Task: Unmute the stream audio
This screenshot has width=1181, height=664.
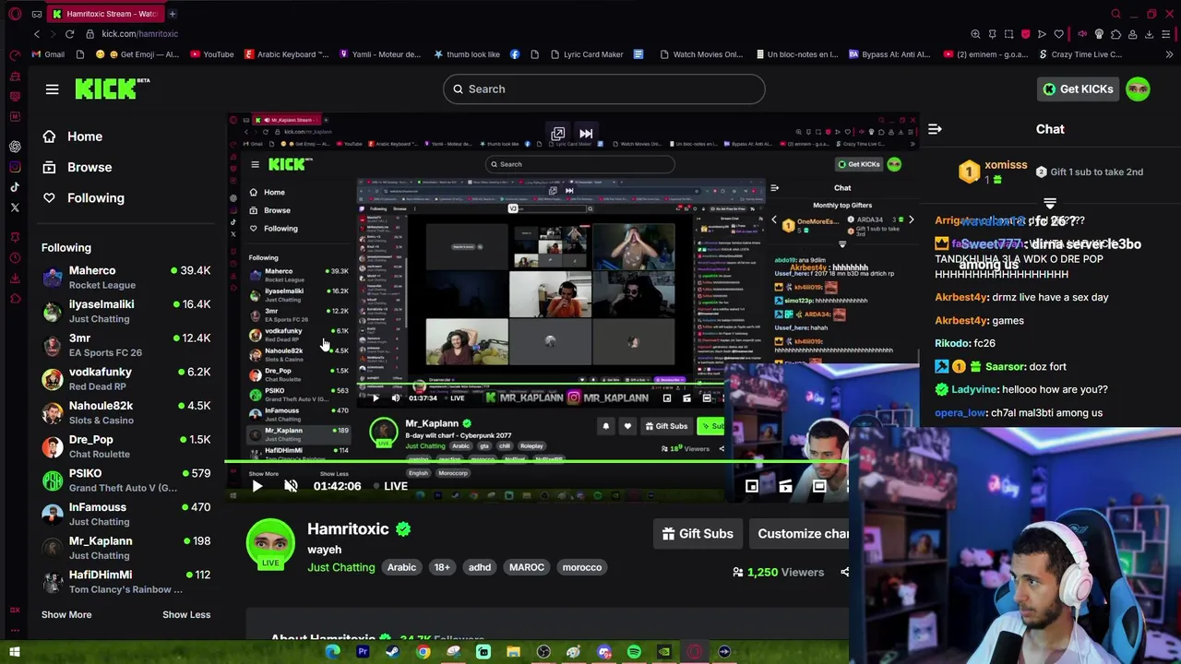Action: coord(291,486)
